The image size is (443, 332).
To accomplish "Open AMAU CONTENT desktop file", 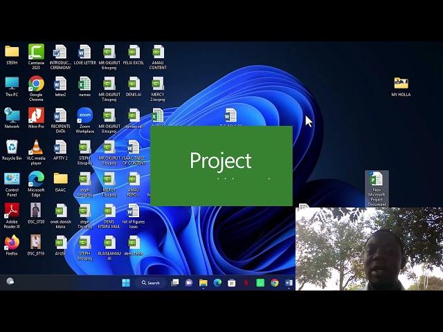I will click(158, 57).
